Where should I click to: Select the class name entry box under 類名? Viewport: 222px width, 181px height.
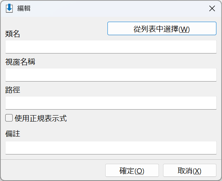pos(111,47)
